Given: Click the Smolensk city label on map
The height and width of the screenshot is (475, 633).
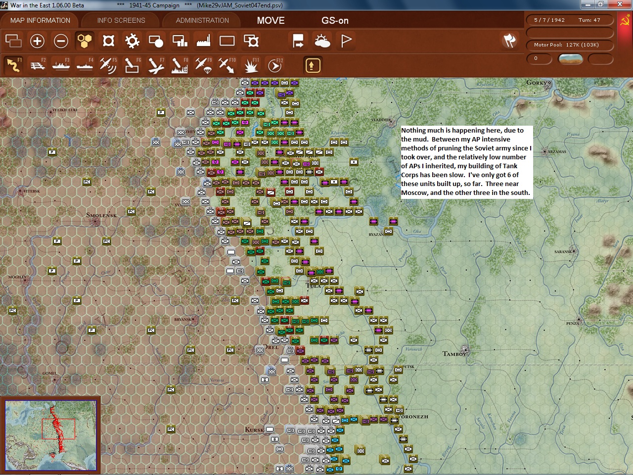Looking at the screenshot, I should pos(101,215).
